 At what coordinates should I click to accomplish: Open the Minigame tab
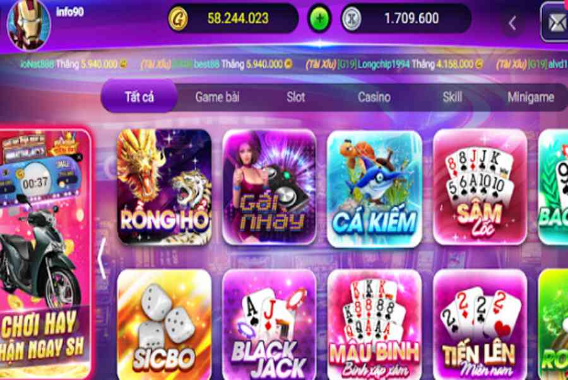point(531,97)
